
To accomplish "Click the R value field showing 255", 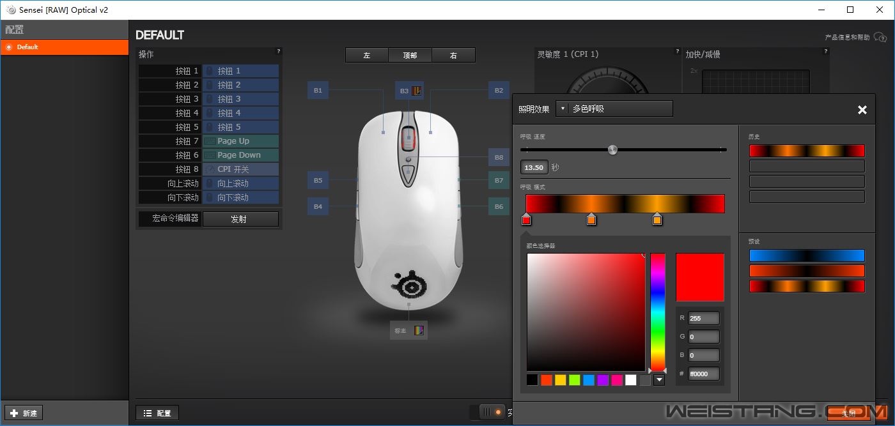I will click(x=703, y=318).
